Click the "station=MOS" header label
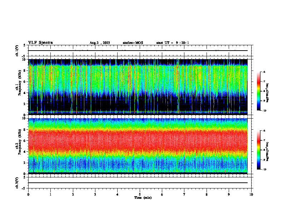The height and width of the screenshot is (218, 283). point(133,43)
